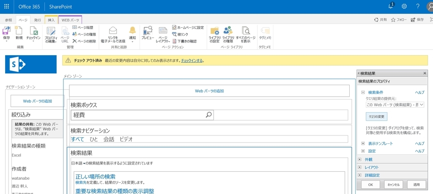This screenshot has height=194, width=433.
Task: Click Office 365 in the header
Action: [29, 7]
